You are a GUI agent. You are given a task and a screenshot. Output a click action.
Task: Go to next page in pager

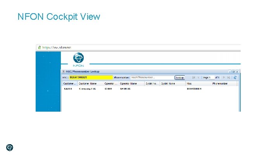point(224,78)
